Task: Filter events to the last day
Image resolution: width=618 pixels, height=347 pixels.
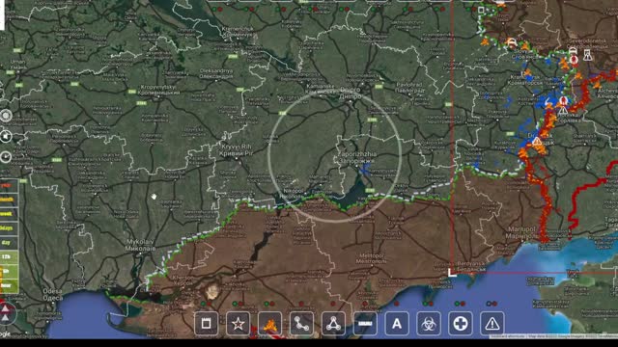Action: tap(9, 242)
